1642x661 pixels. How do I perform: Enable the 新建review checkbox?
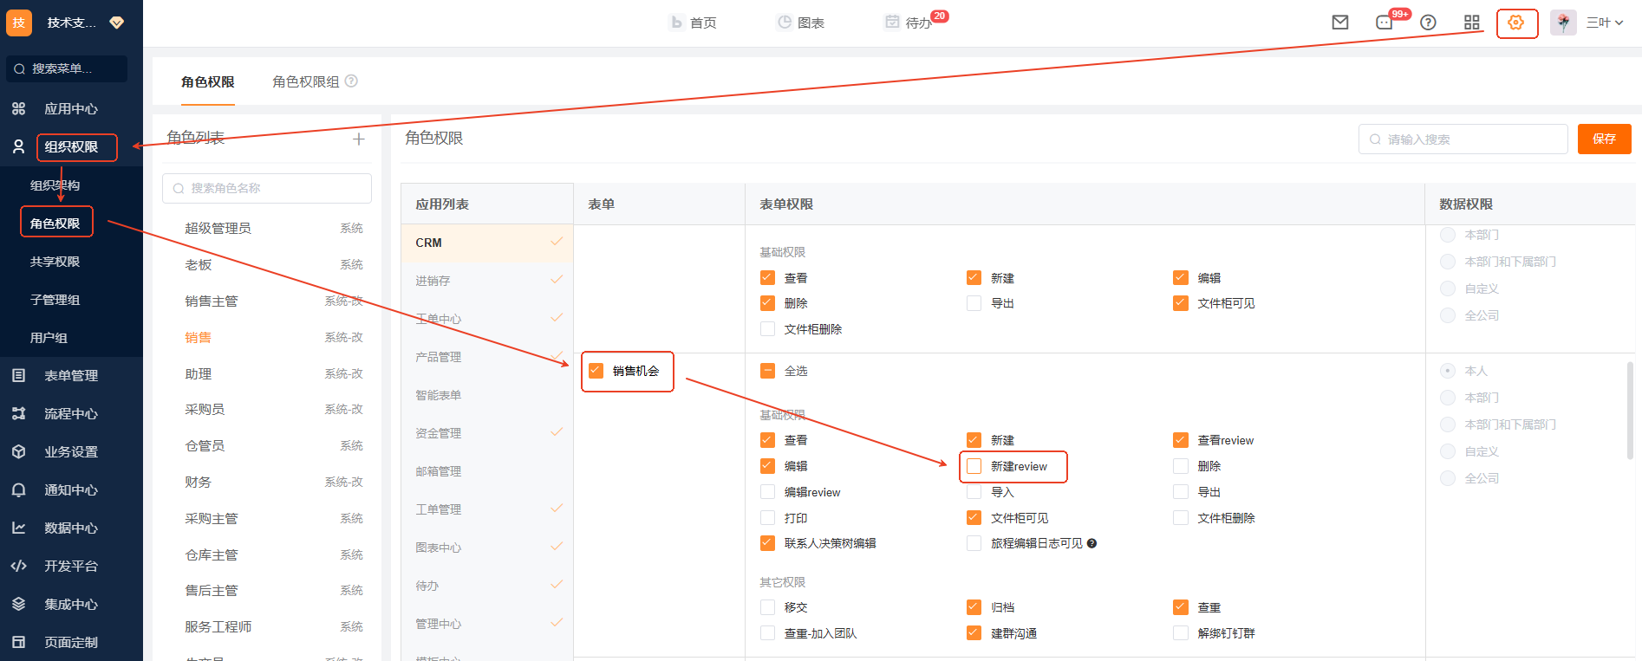click(x=974, y=466)
